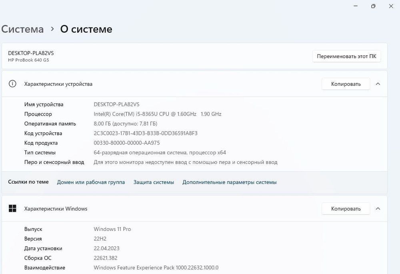Click the Сборка ОС label
Viewport: 400px width, 274px height.
tap(38, 258)
